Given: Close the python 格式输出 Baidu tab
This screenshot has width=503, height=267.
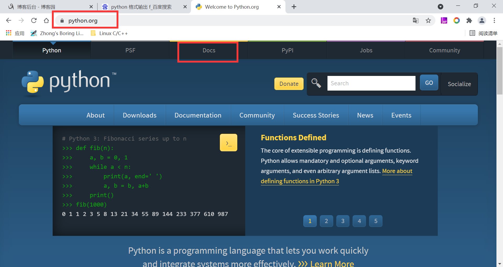Looking at the screenshot, I should coord(185,7).
